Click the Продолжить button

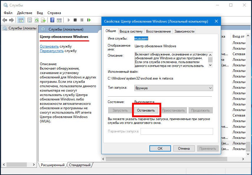tap(200, 110)
